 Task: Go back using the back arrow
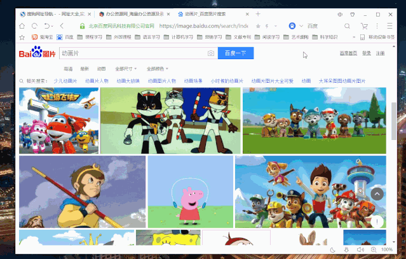(62, 26)
